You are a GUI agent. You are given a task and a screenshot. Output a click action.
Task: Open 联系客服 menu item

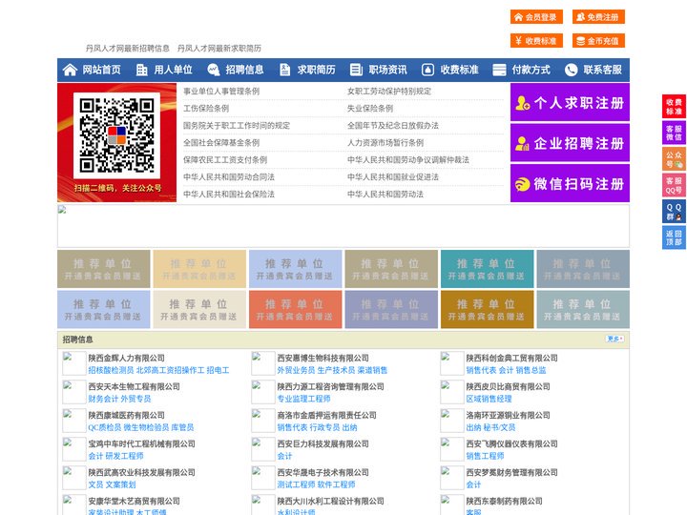[x=602, y=70]
